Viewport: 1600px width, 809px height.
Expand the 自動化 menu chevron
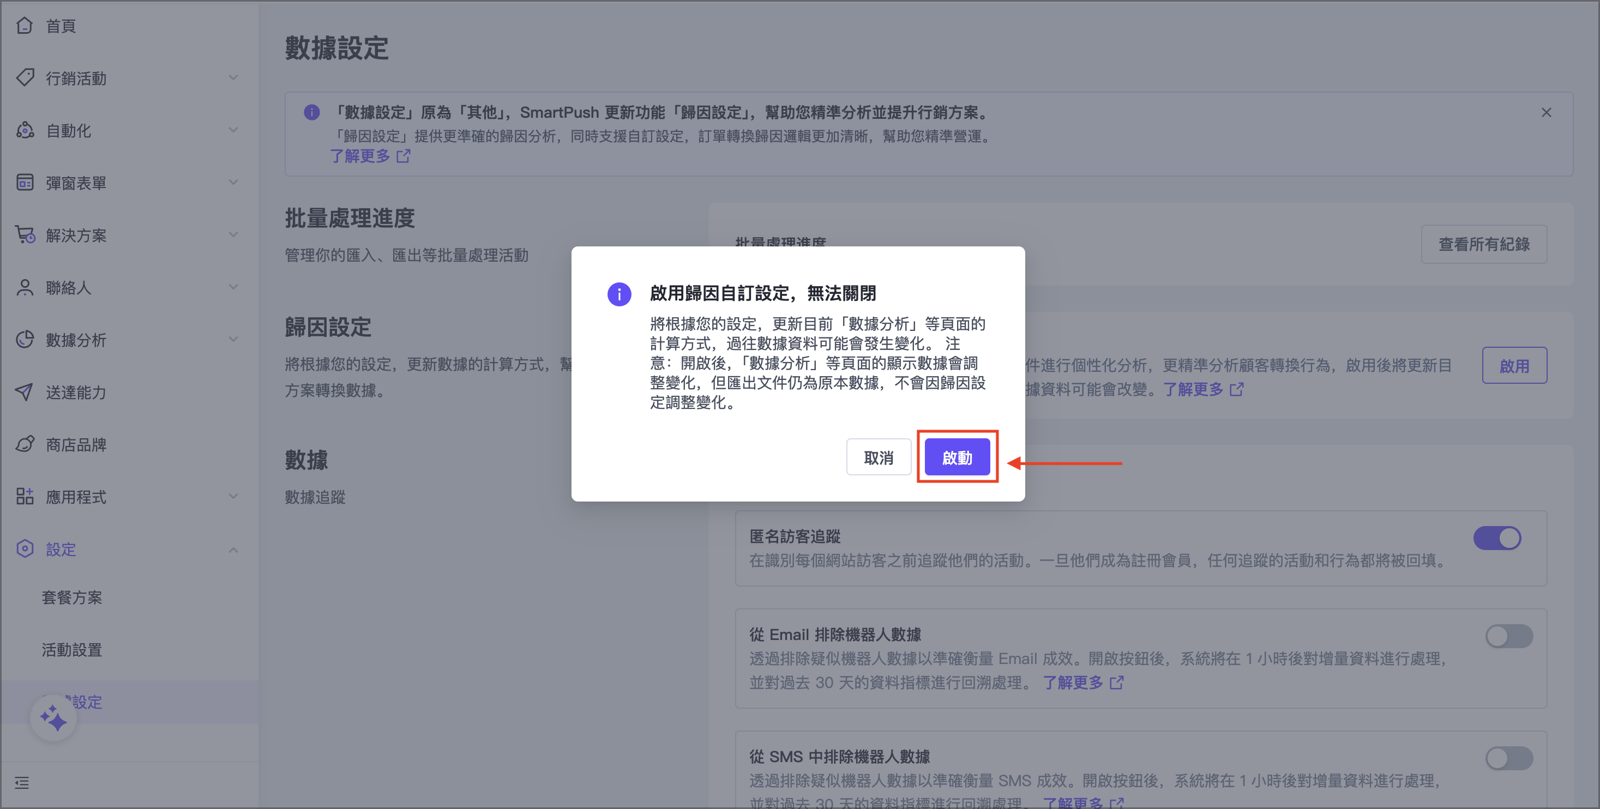[x=233, y=130]
